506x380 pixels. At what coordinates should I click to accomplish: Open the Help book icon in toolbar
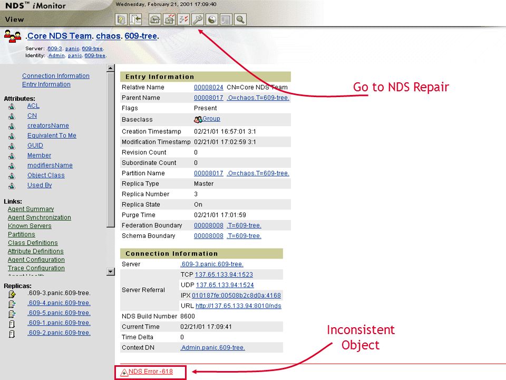click(x=121, y=20)
